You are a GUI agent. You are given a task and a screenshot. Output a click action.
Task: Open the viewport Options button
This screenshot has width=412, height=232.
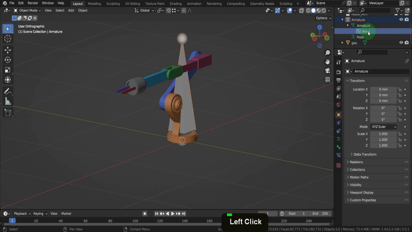323,18
